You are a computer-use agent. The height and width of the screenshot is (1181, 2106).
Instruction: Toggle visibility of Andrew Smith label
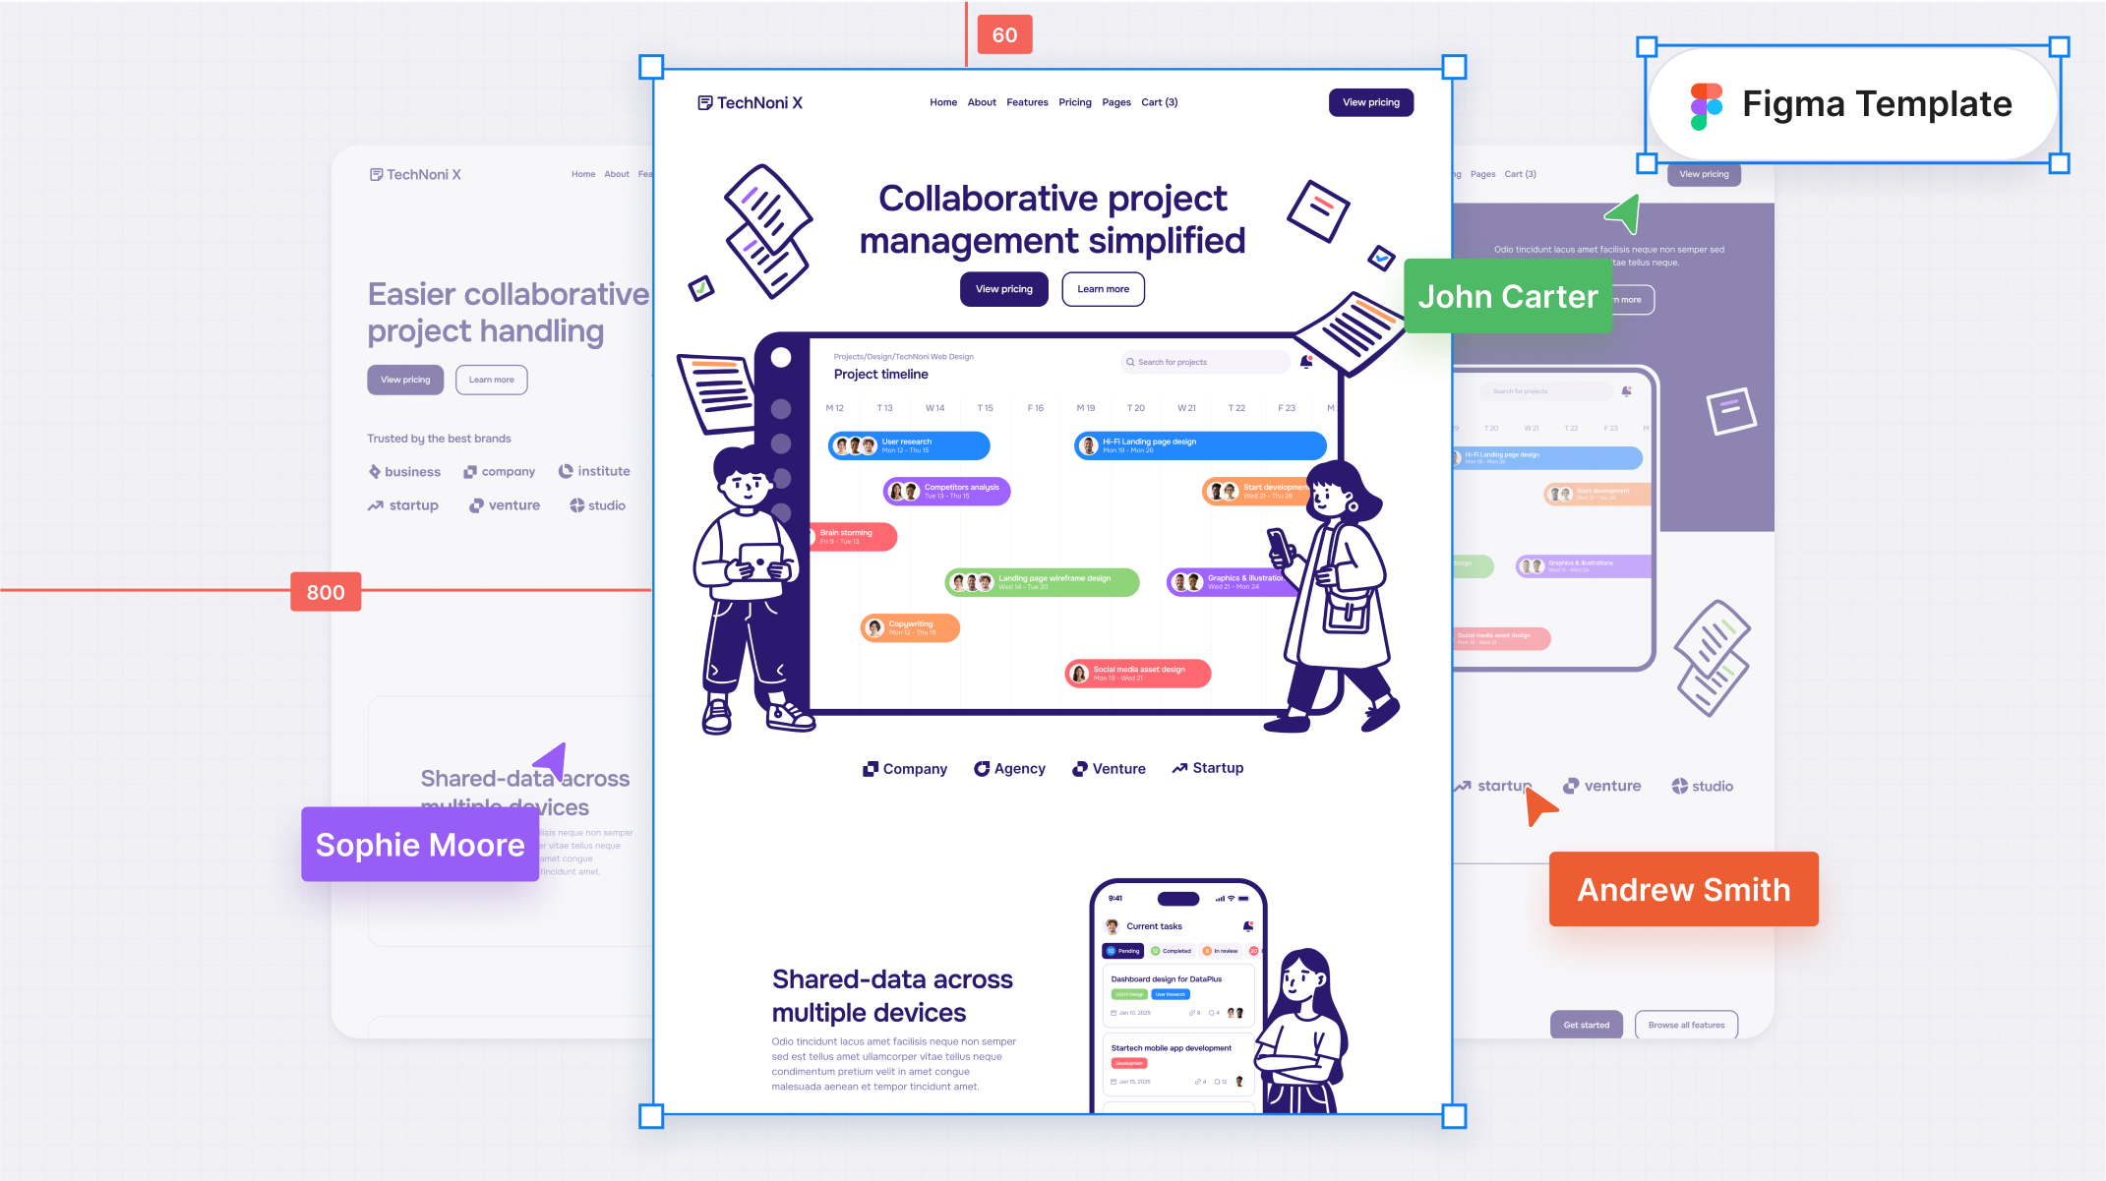pyautogui.click(x=1682, y=889)
